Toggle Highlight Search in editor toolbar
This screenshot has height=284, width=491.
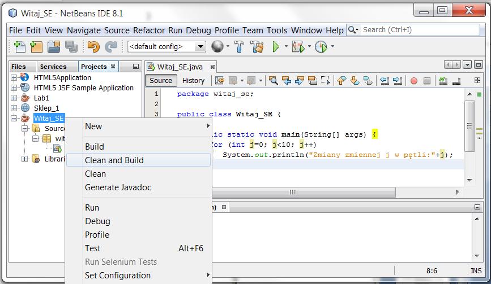tap(313, 81)
